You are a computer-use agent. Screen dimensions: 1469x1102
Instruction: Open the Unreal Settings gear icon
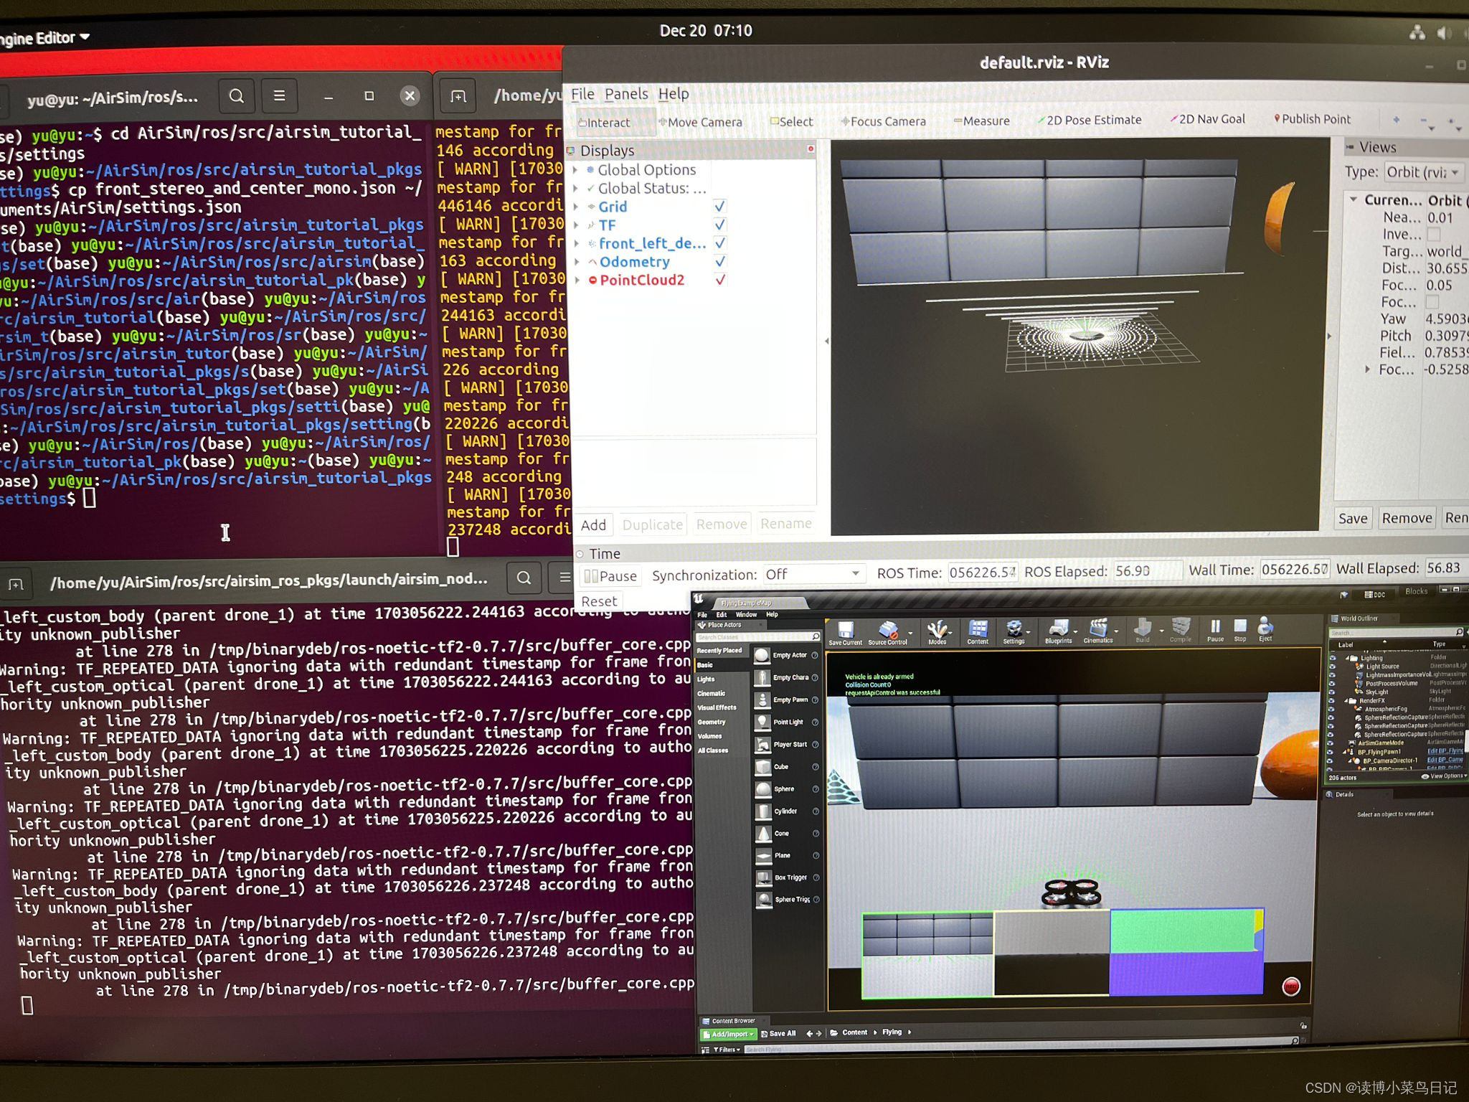(1014, 630)
